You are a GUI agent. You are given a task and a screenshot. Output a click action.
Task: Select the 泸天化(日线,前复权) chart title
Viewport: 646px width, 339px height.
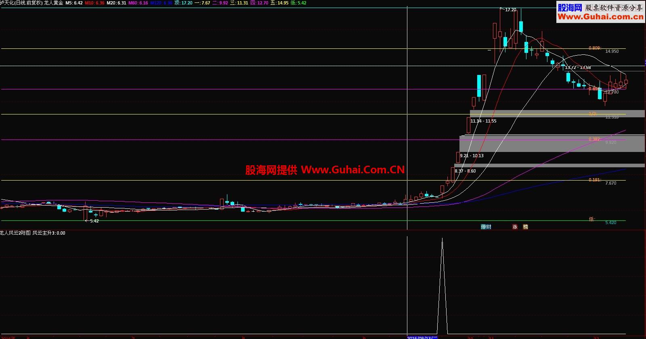[x=21, y=3]
